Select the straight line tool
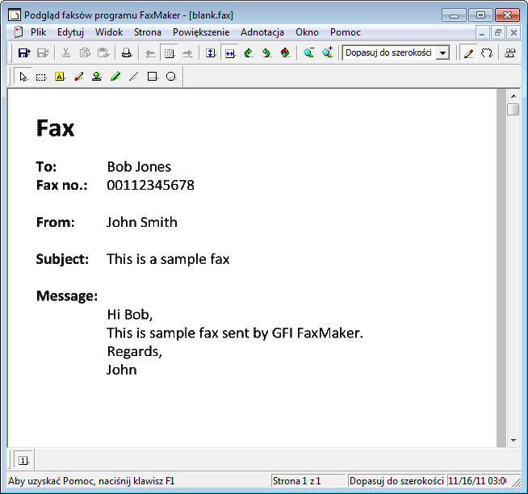Screen dimensions: 528x494 [x=134, y=77]
